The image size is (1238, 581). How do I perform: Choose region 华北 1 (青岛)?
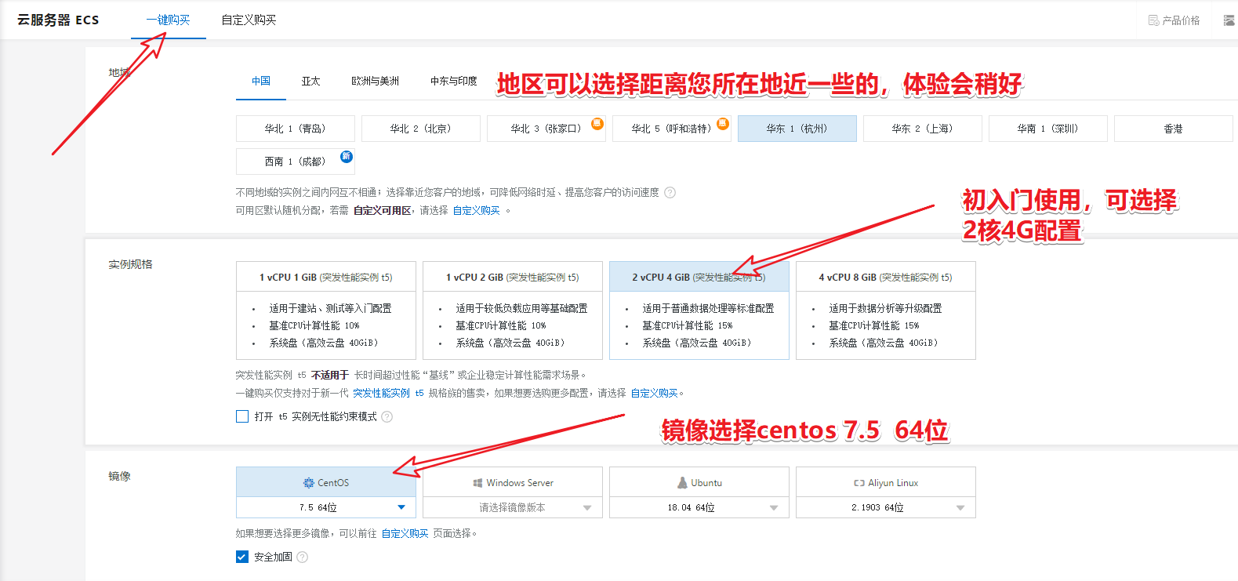(x=296, y=129)
